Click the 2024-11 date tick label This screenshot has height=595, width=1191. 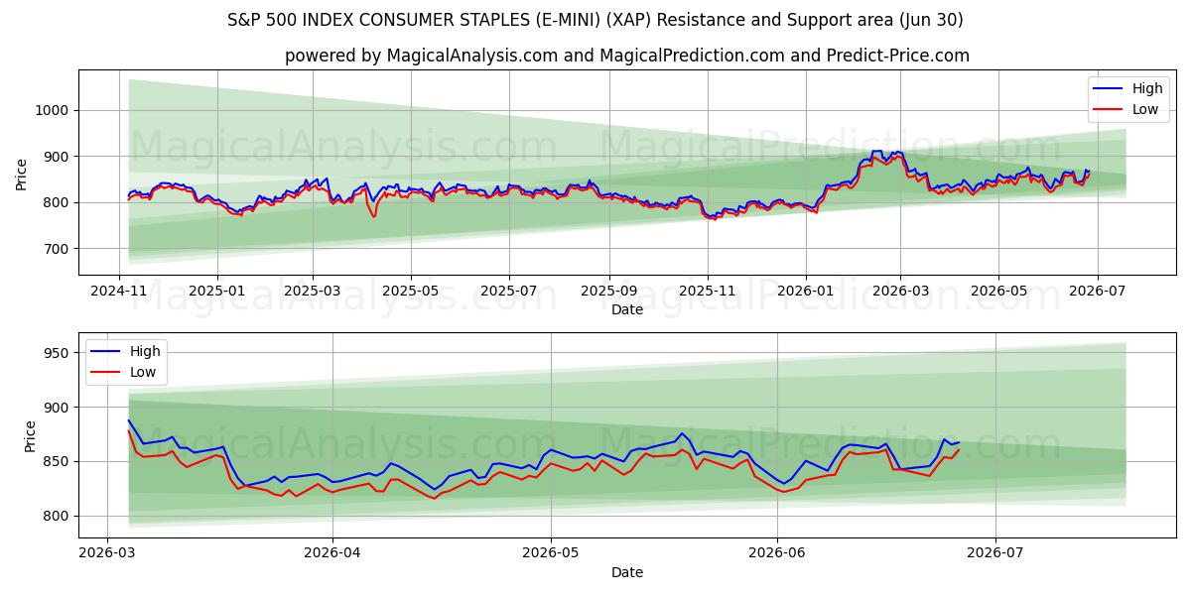pyautogui.click(x=120, y=292)
